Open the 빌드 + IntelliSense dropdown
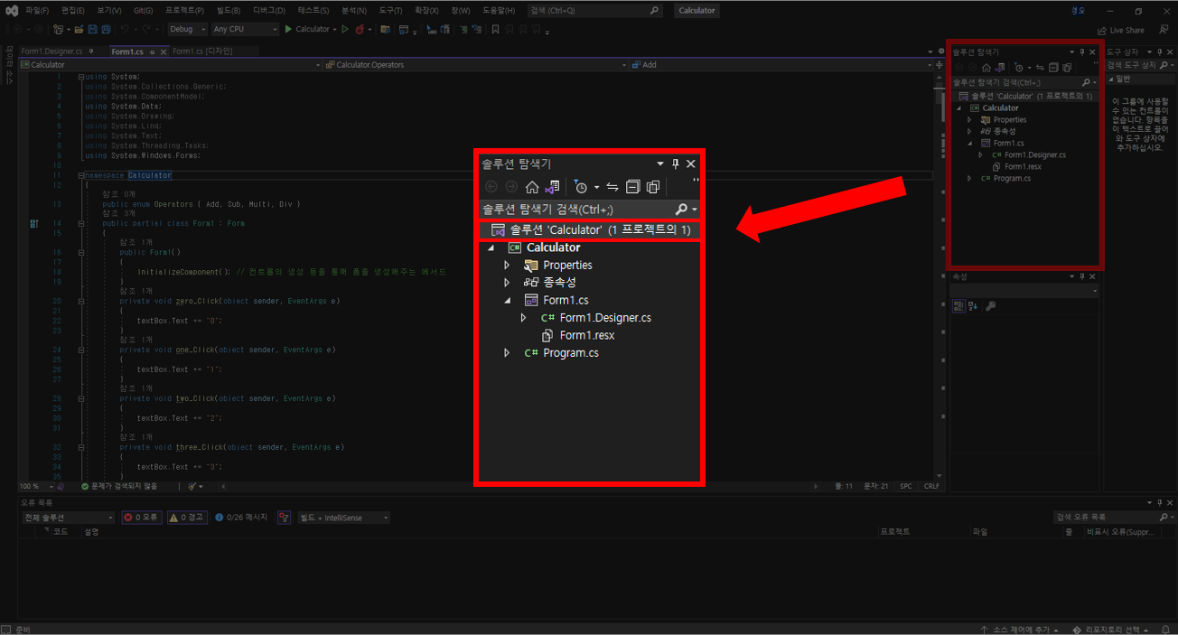Image resolution: width=1178 pixels, height=635 pixels. pos(344,518)
